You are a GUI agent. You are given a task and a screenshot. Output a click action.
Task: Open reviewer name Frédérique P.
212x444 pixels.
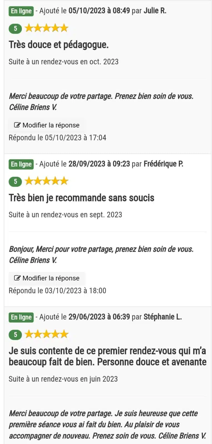click(x=163, y=164)
